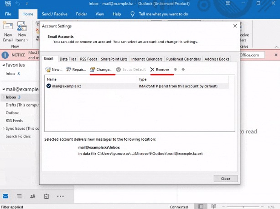Switch to Tasks view icon

click(x=46, y=196)
